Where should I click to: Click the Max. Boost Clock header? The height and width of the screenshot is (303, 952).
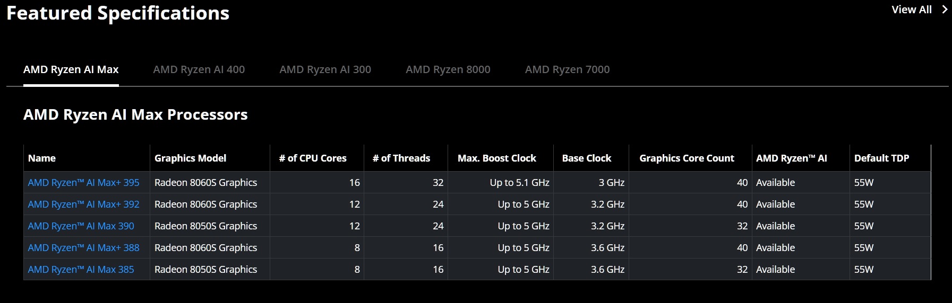point(497,158)
